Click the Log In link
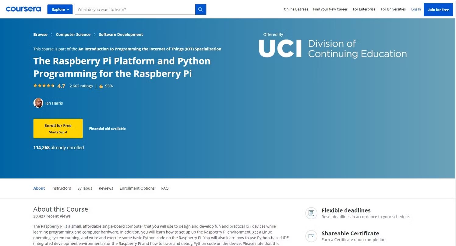The width and height of the screenshot is (456, 246). pos(416,9)
